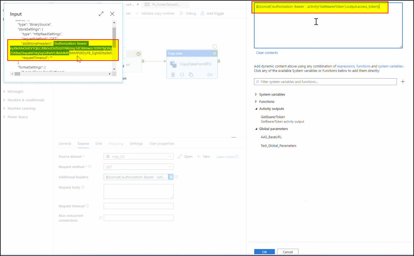Click the Clear contents link
This screenshot has height=256, width=414.
tap(267, 52)
